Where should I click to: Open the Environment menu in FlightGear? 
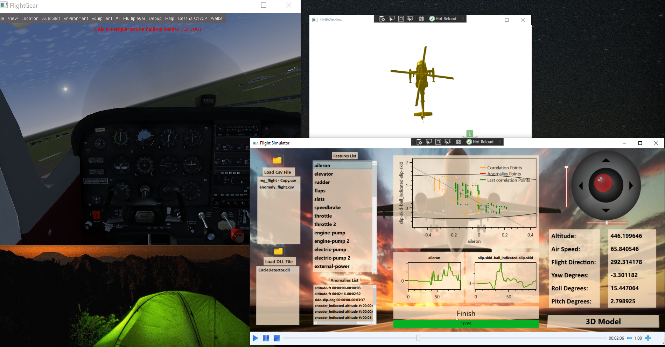[x=76, y=19]
